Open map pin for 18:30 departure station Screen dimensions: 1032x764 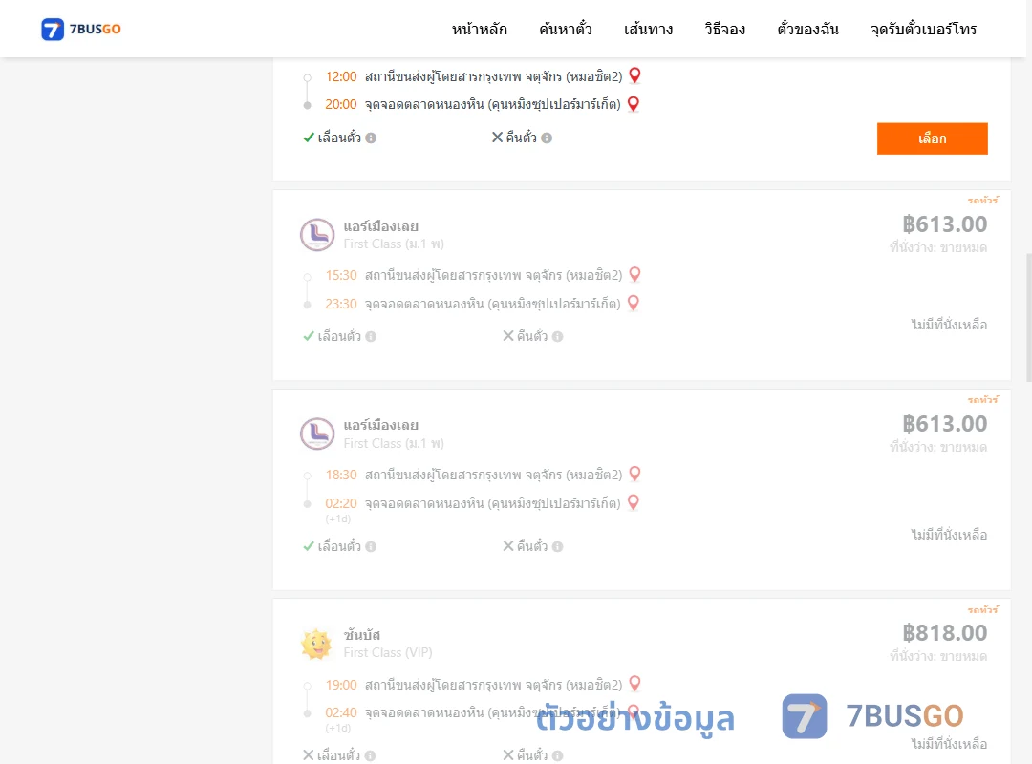click(634, 474)
